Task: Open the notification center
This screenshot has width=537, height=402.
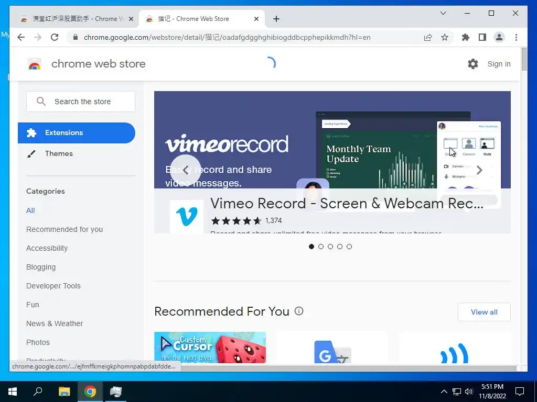Action: click(520, 392)
